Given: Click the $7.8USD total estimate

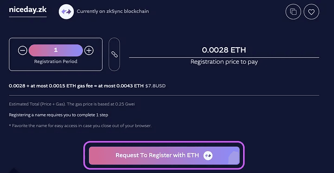Looking at the screenshot, I should [x=155, y=86].
